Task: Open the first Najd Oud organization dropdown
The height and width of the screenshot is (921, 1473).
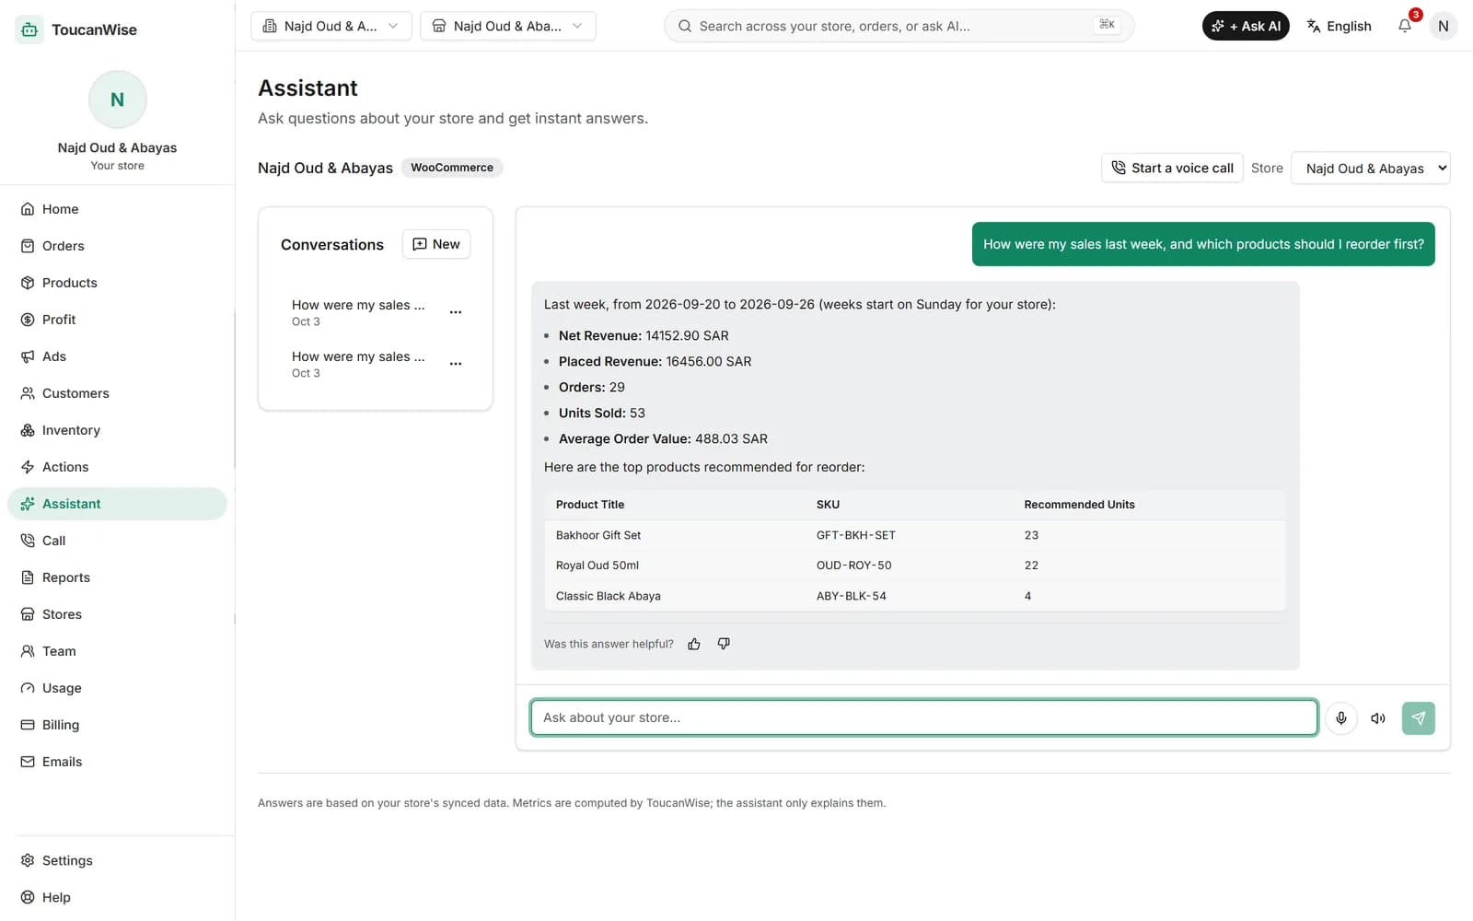Action: [331, 26]
